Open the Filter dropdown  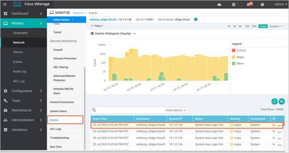point(97,26)
